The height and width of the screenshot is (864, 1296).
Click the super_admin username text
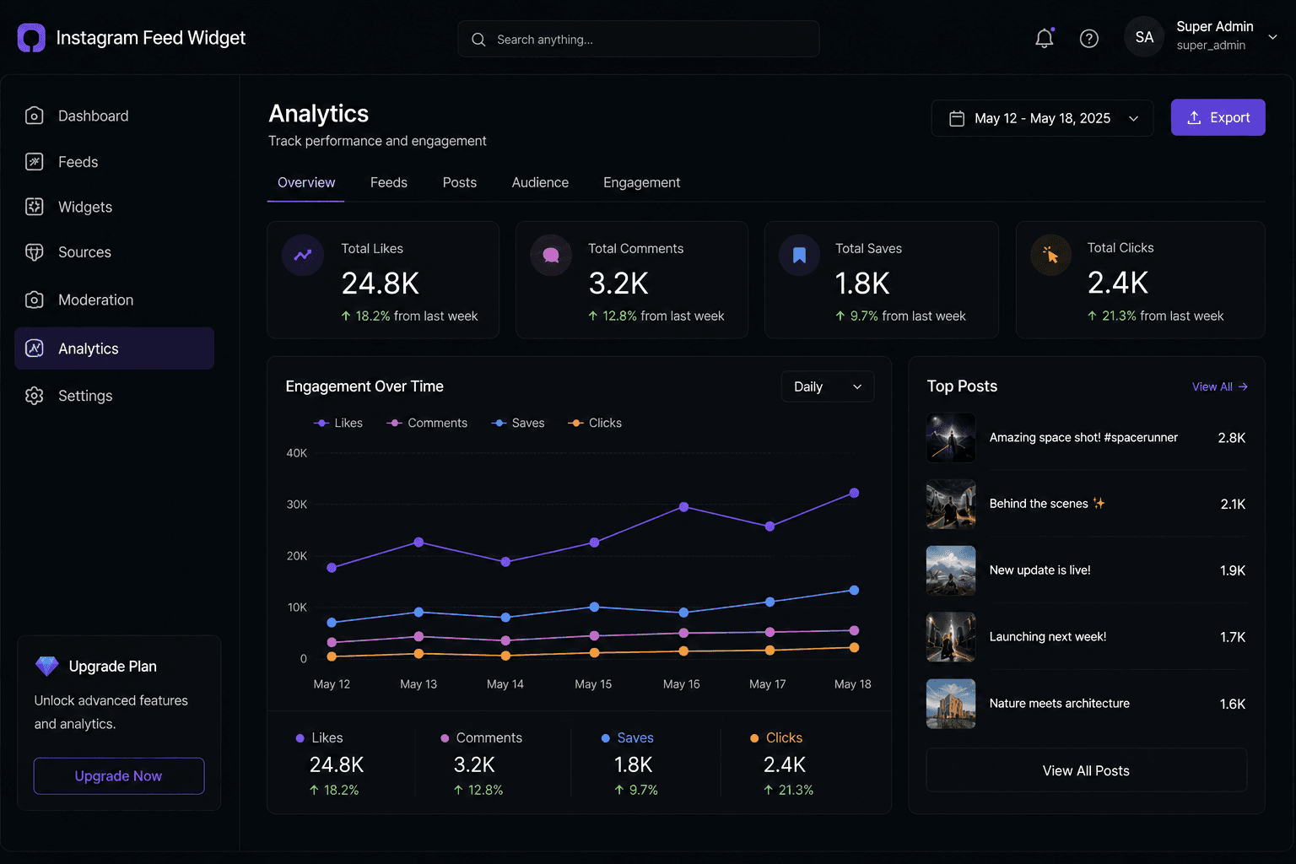coord(1211,46)
